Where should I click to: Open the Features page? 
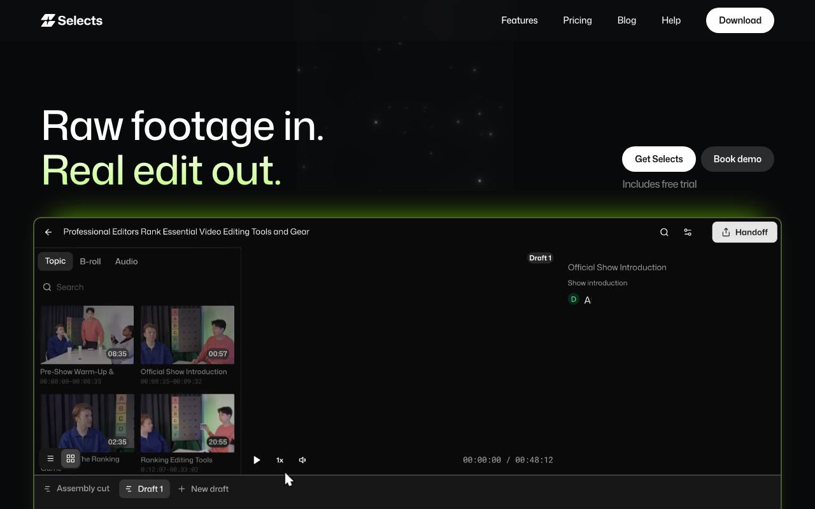click(x=519, y=20)
